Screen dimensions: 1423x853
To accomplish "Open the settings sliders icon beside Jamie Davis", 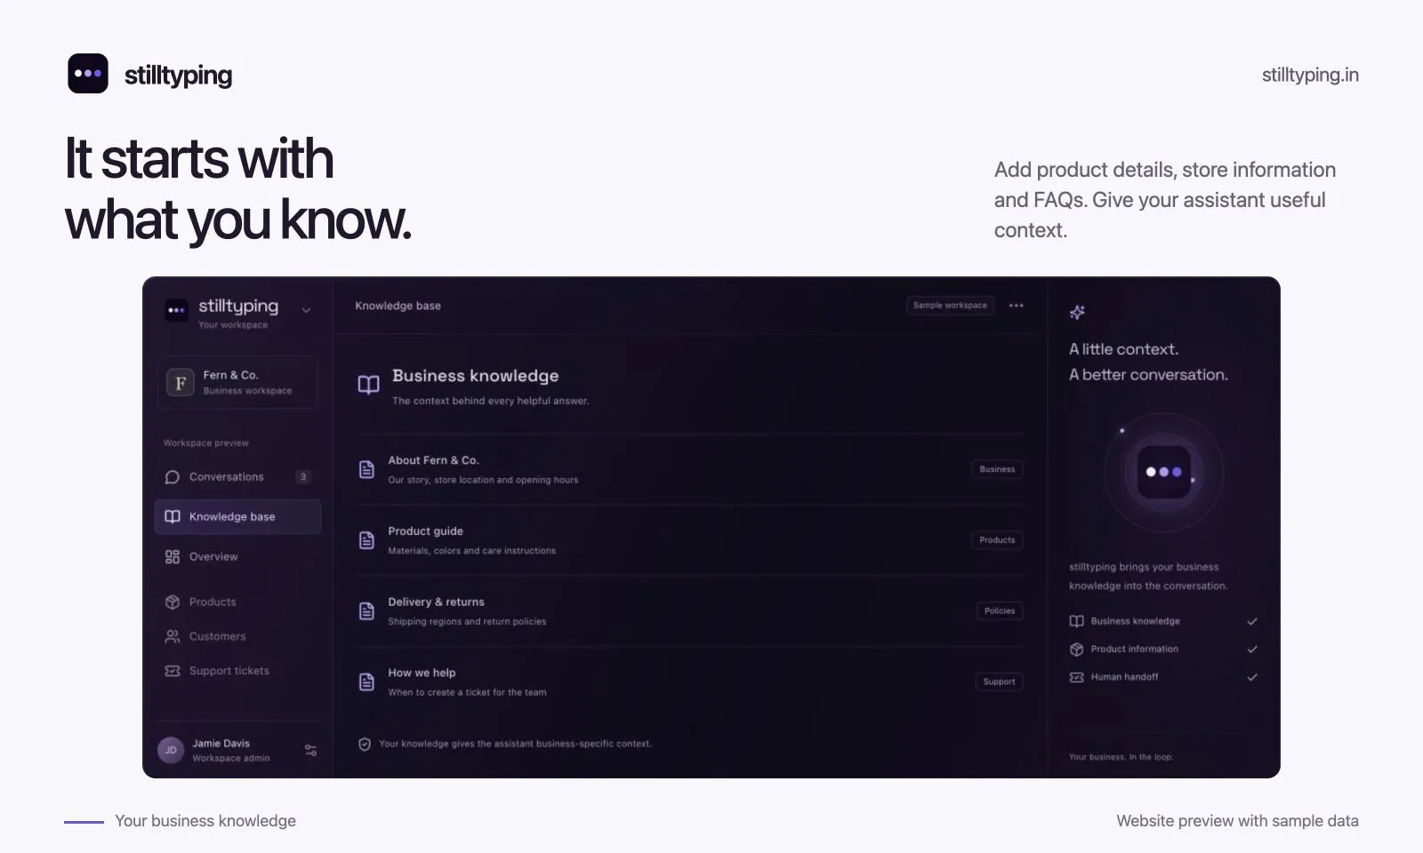I will (x=310, y=750).
